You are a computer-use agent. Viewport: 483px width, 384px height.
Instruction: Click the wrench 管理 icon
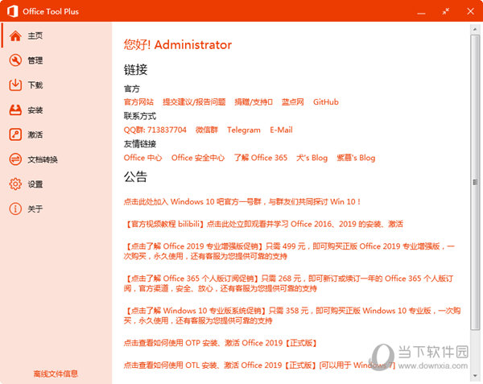point(15,60)
